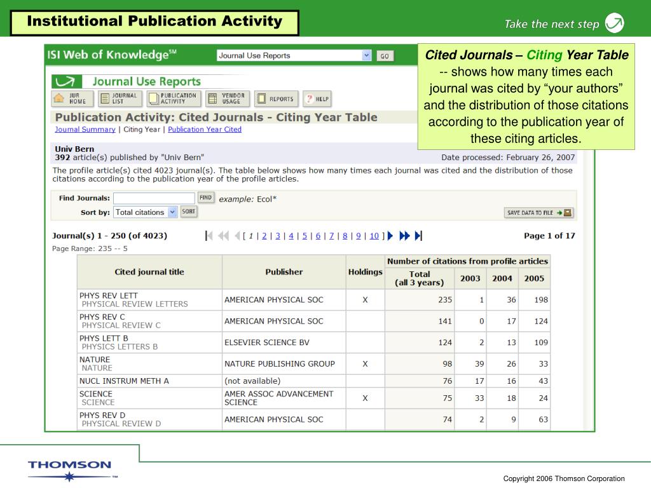This screenshot has height=488, width=651.
Task: Open JUR Home toolbar button
Action: click(72, 98)
